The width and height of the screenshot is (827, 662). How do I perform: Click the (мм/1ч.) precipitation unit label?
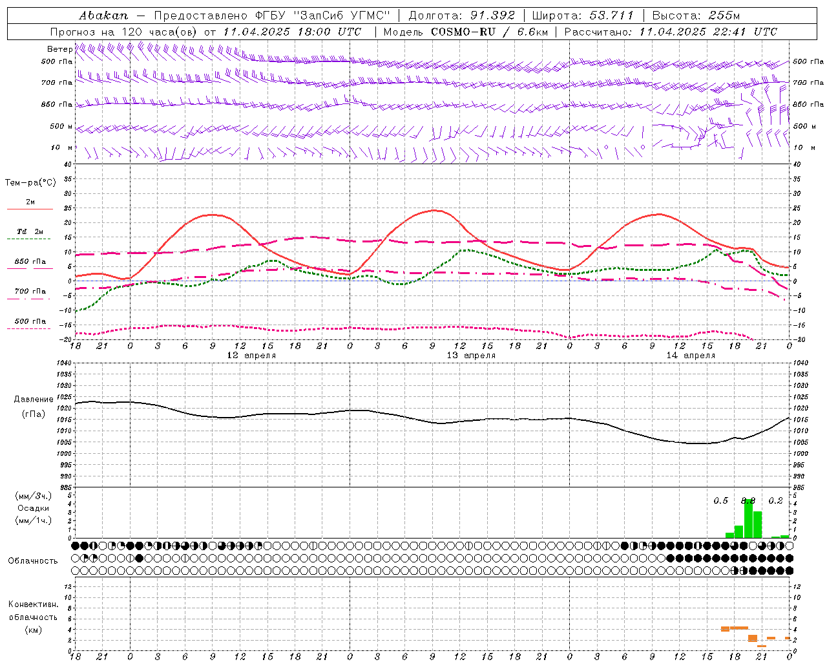pos(33,520)
